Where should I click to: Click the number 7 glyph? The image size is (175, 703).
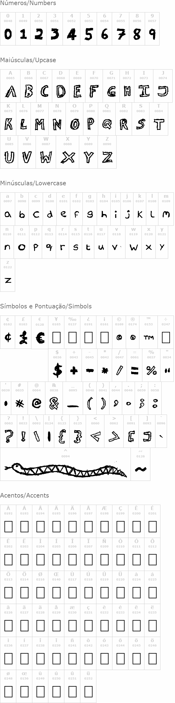(x=121, y=35)
